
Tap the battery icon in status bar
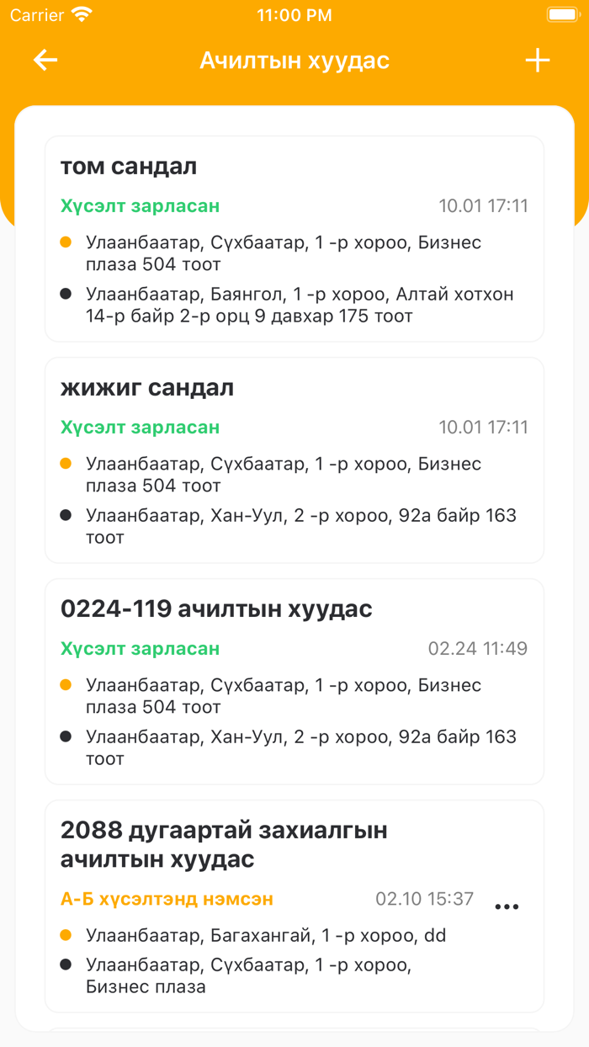[x=562, y=15]
